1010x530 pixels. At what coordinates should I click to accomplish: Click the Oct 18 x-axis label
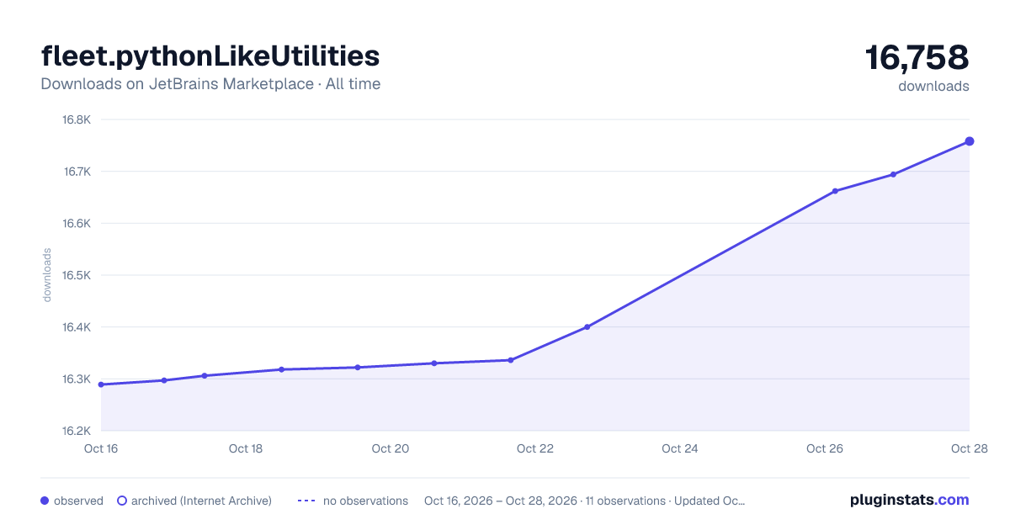(246, 448)
